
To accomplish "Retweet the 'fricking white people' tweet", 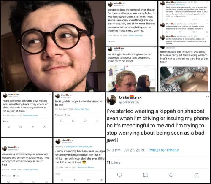I will click(x=73, y=121).
